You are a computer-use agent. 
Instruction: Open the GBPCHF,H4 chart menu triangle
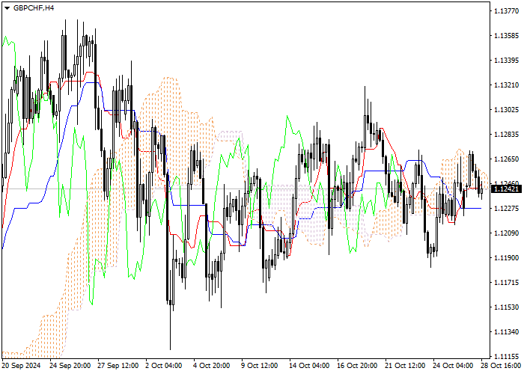pos(7,8)
